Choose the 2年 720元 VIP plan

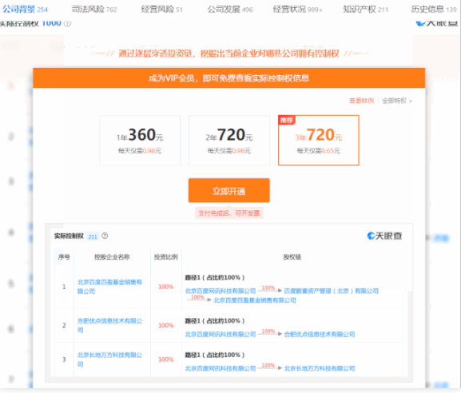[229, 141]
